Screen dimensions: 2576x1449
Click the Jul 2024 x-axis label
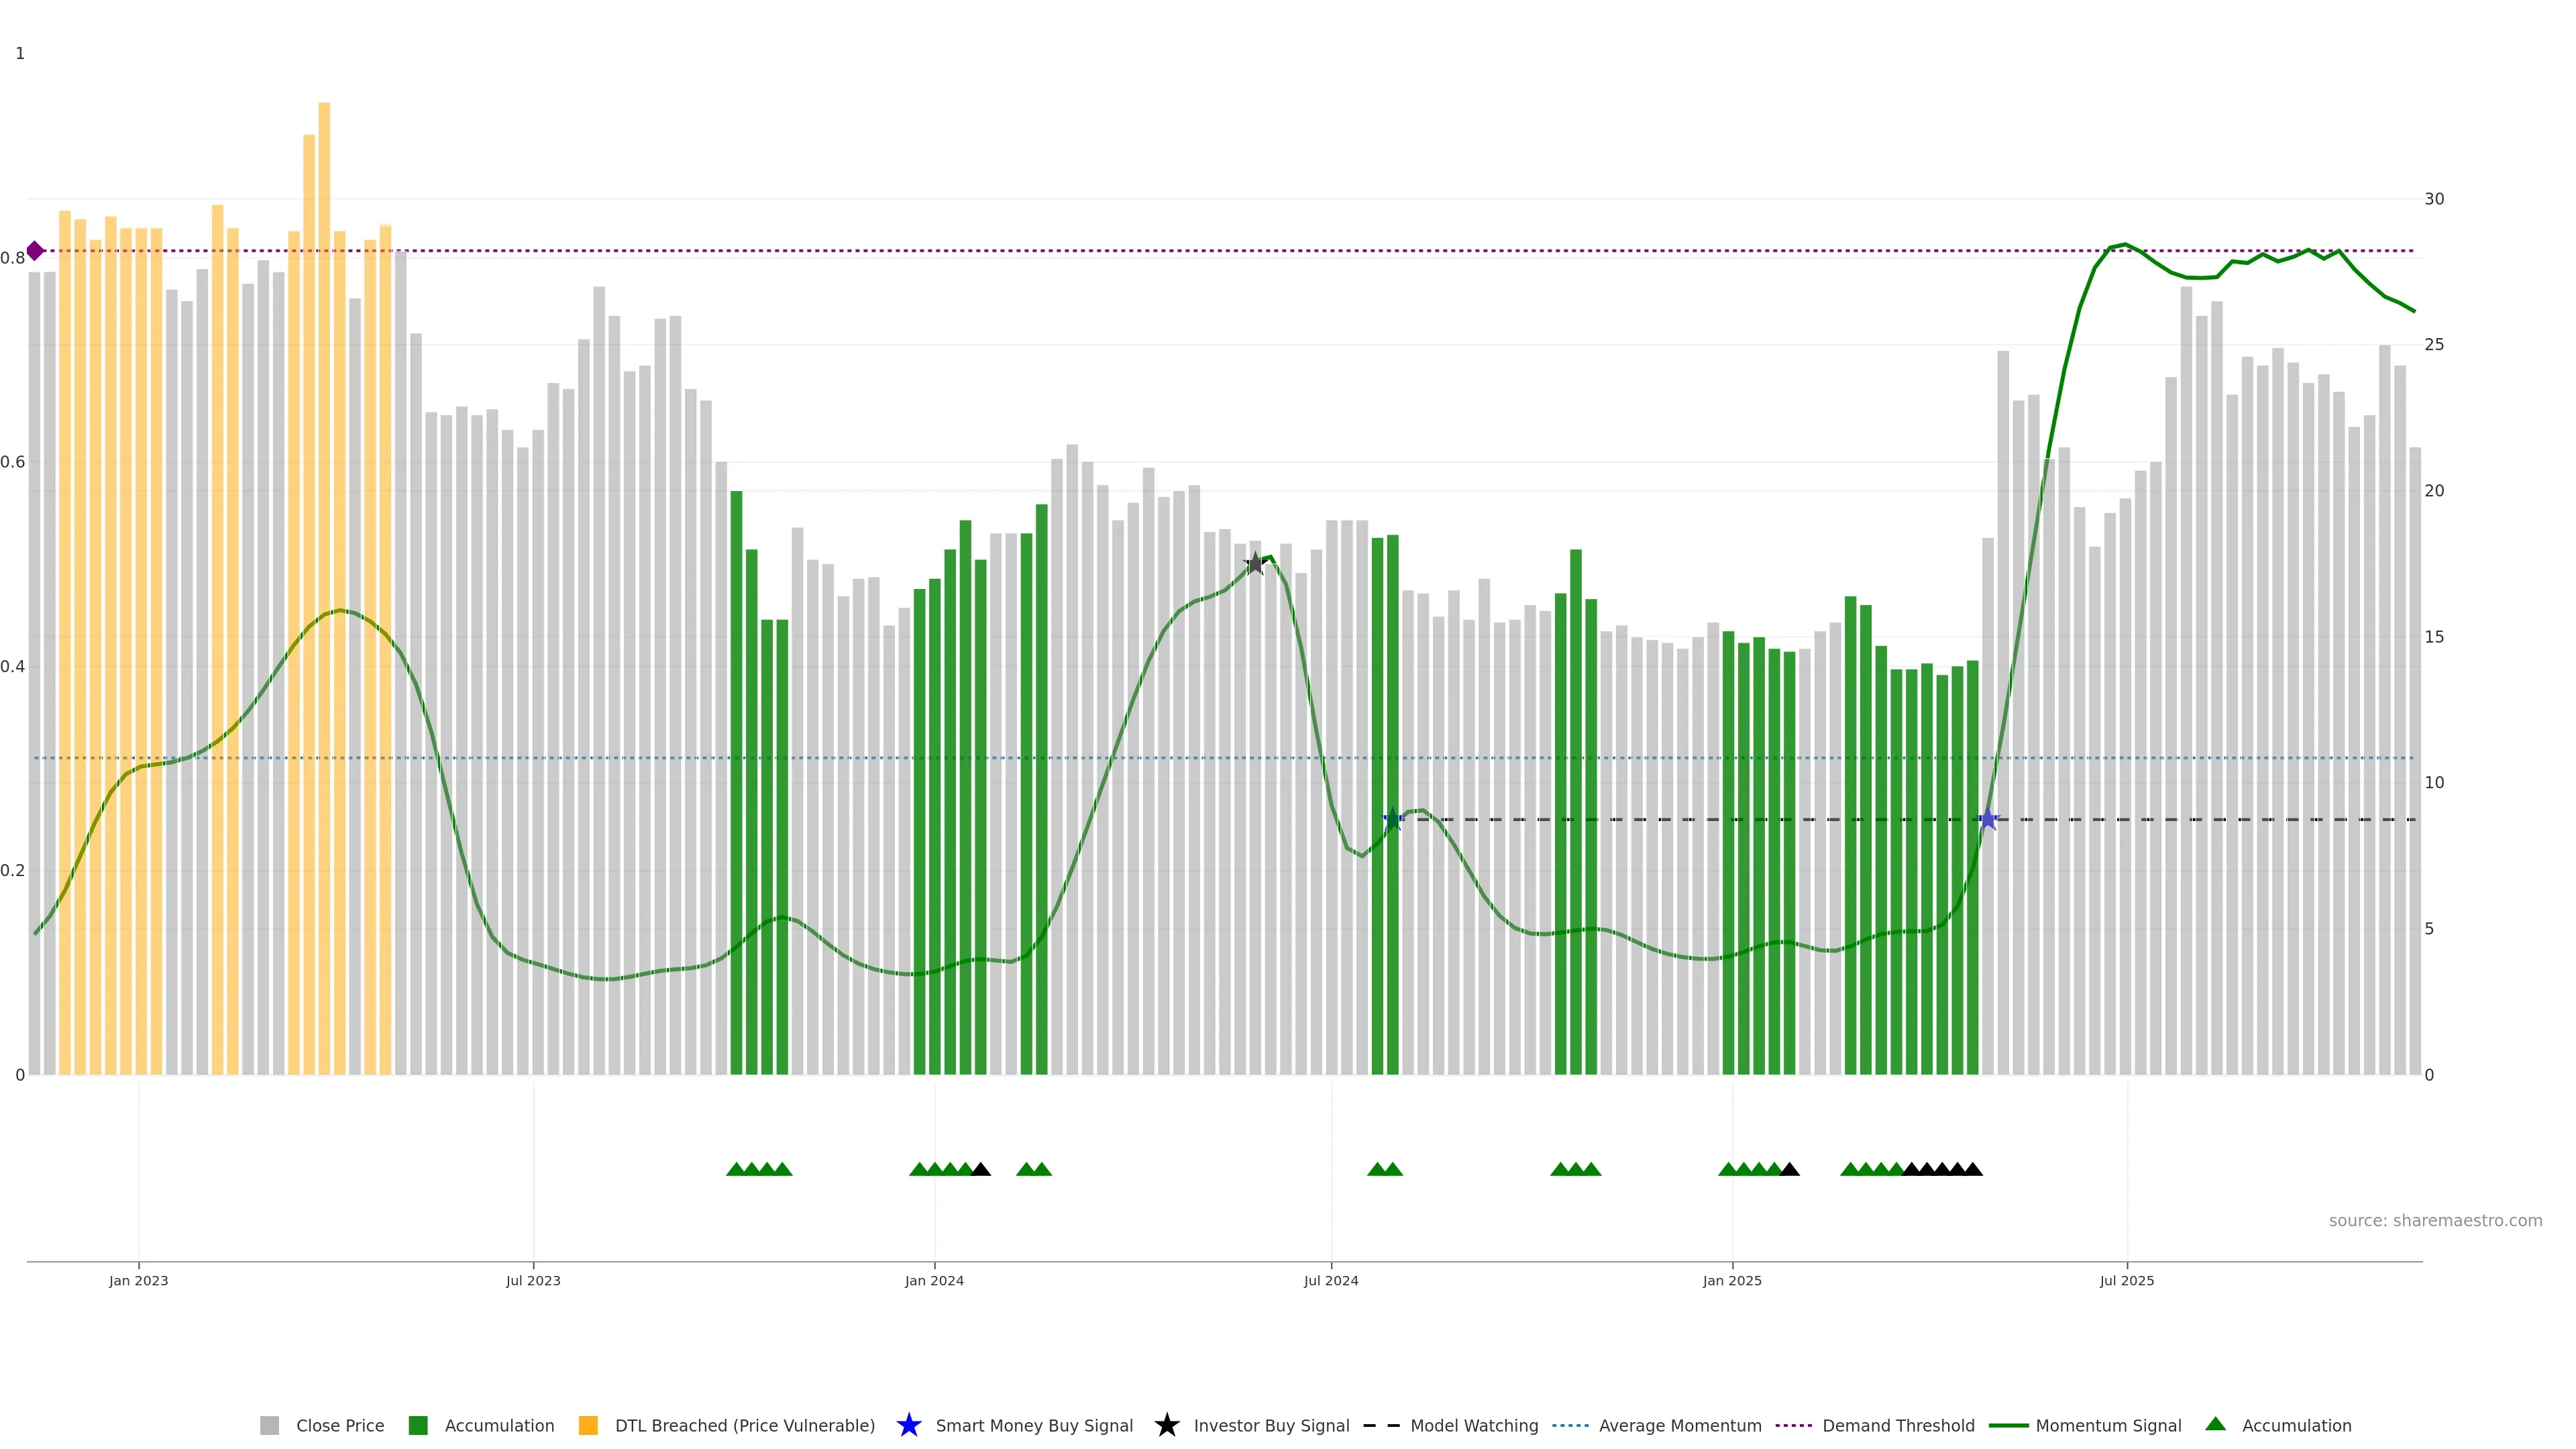[1330, 1280]
